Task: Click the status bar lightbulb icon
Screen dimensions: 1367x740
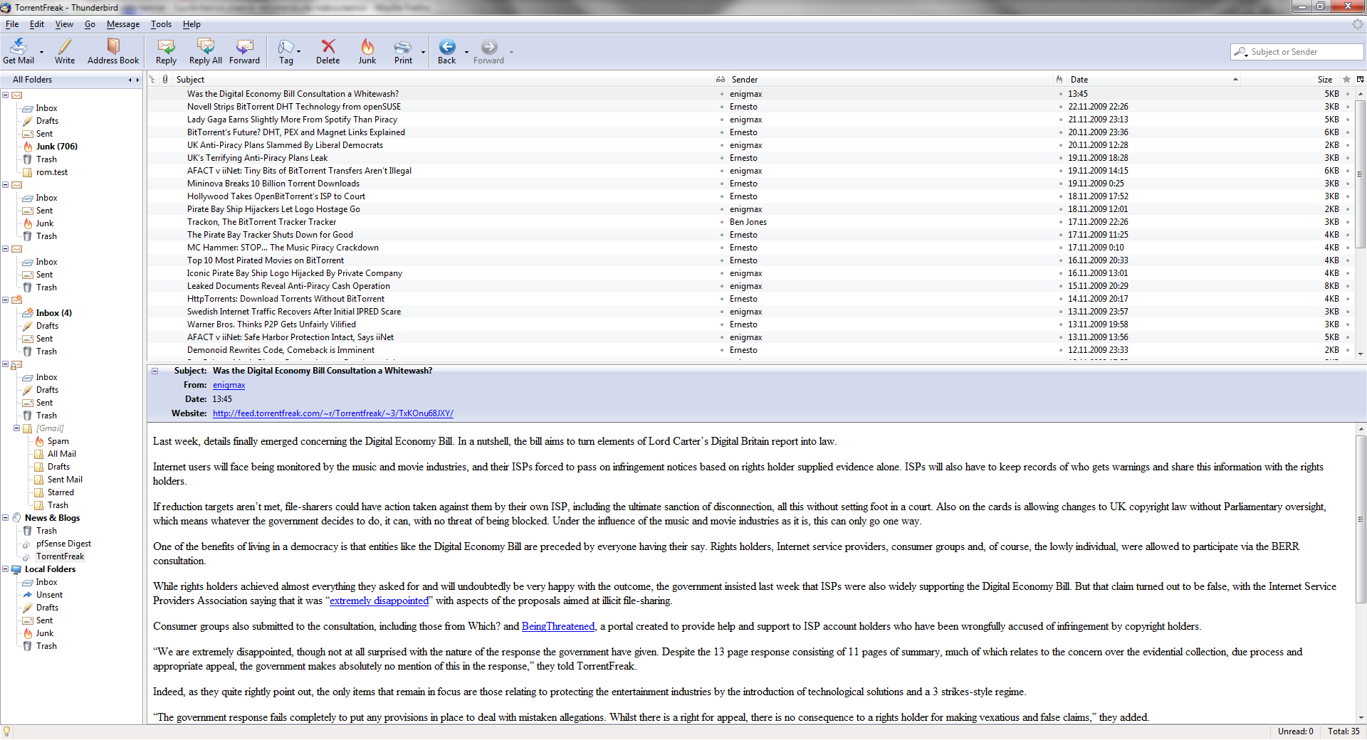Action: (x=7, y=731)
